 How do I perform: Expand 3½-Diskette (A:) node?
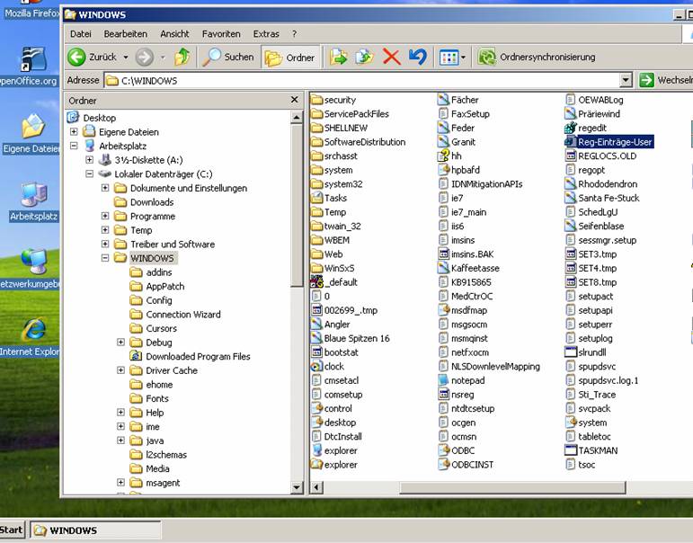(89, 160)
